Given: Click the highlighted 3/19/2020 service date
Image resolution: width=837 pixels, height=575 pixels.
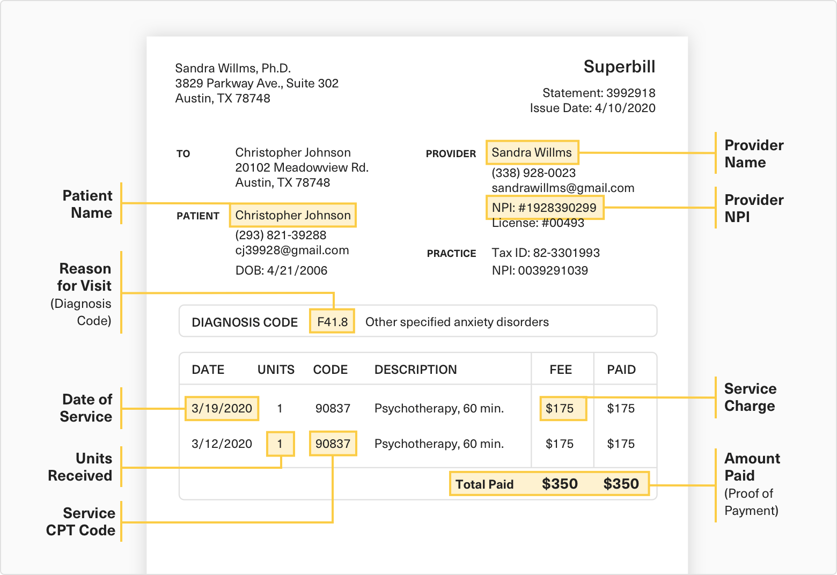Looking at the screenshot, I should (222, 408).
